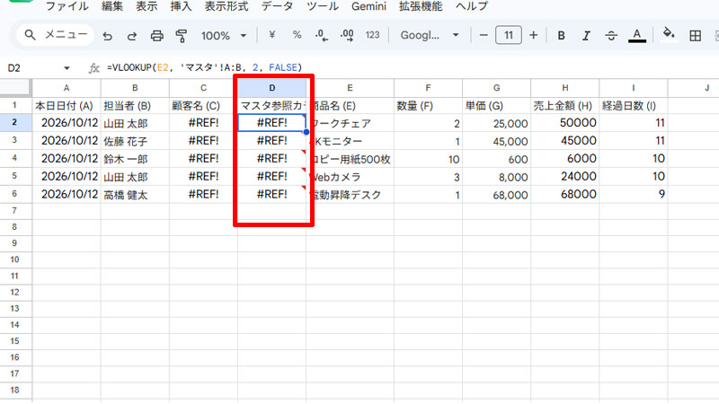
Task: Open the Googl... font family dropdown
Action: tap(430, 35)
